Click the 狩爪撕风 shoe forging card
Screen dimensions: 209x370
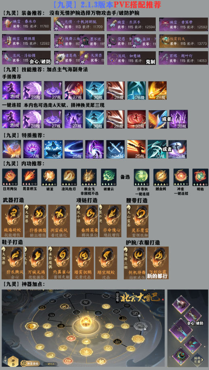coord(12,263)
